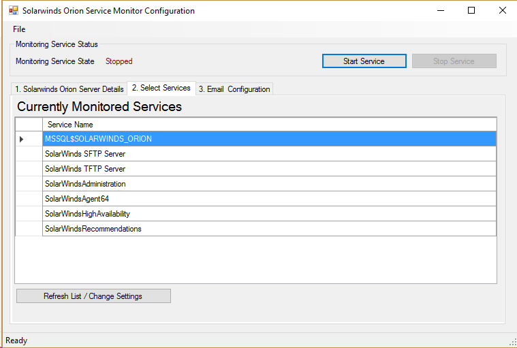Close the Service Monitor Configuration window
The height and width of the screenshot is (348, 517).
click(x=503, y=10)
